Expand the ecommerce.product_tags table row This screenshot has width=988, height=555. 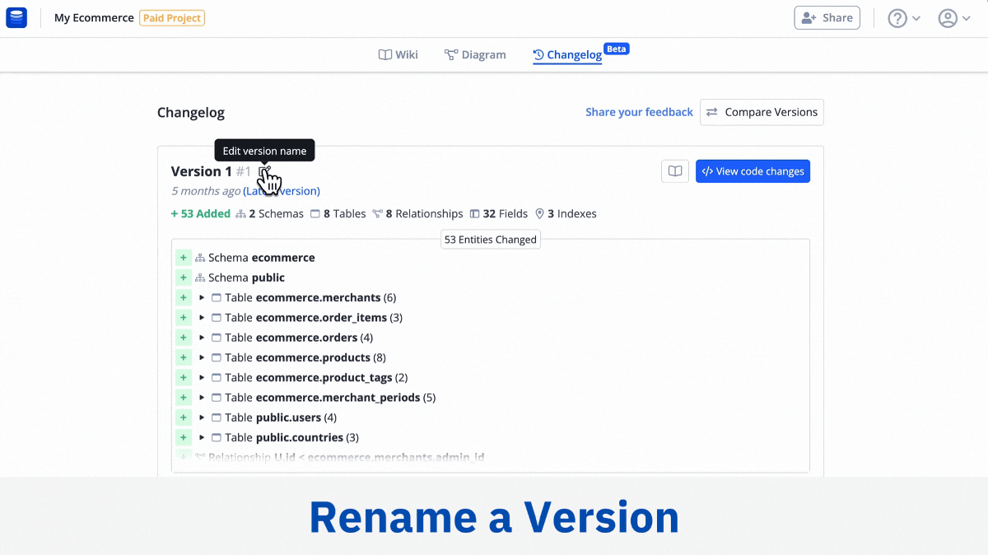(x=202, y=377)
